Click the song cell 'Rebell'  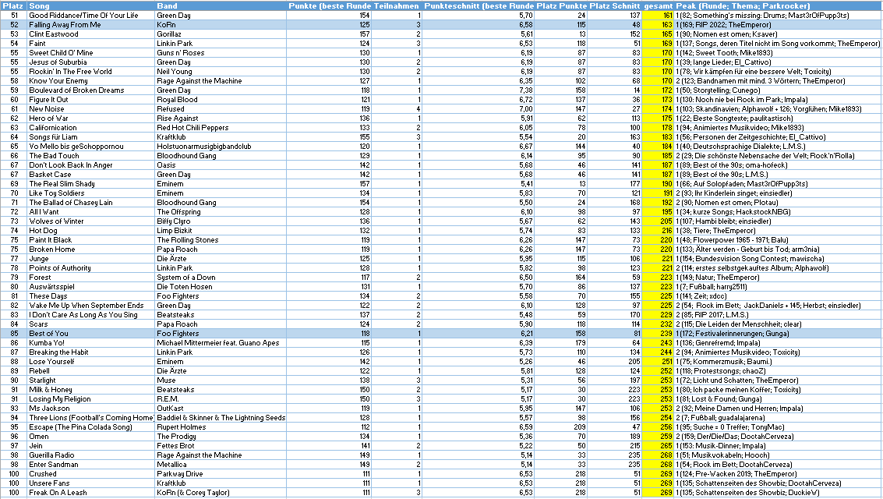(90, 371)
